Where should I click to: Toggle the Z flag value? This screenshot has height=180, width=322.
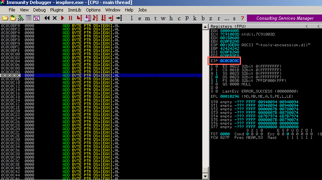click(217, 77)
